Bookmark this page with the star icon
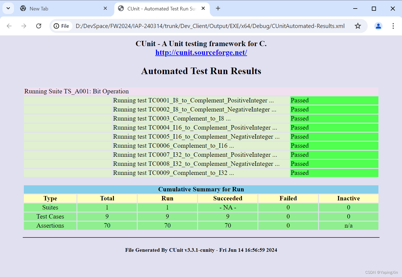This screenshot has width=402, height=277. coord(358,26)
